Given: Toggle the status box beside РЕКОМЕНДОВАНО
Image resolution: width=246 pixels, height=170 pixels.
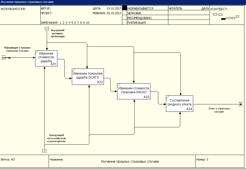Looking at the screenshot, I should pyautogui.click(x=124, y=17).
